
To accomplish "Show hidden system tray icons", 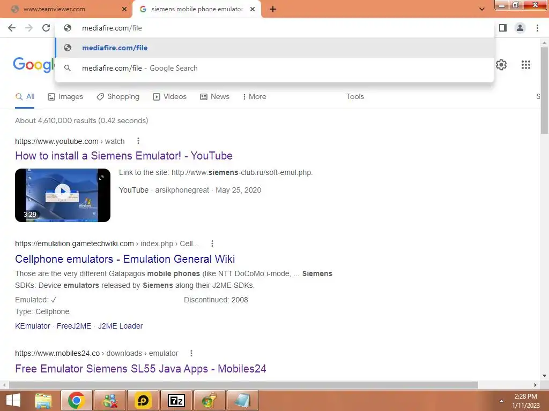I will pos(501,401).
